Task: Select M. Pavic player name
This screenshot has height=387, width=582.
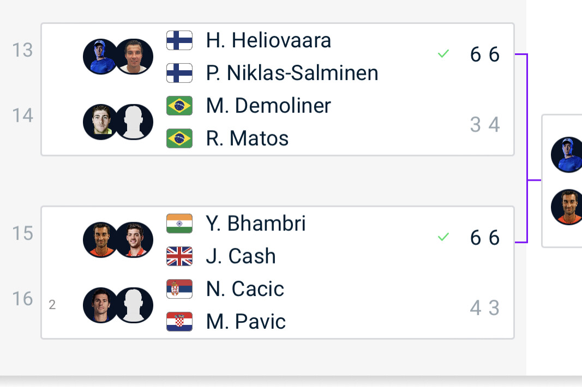Action: point(245,322)
